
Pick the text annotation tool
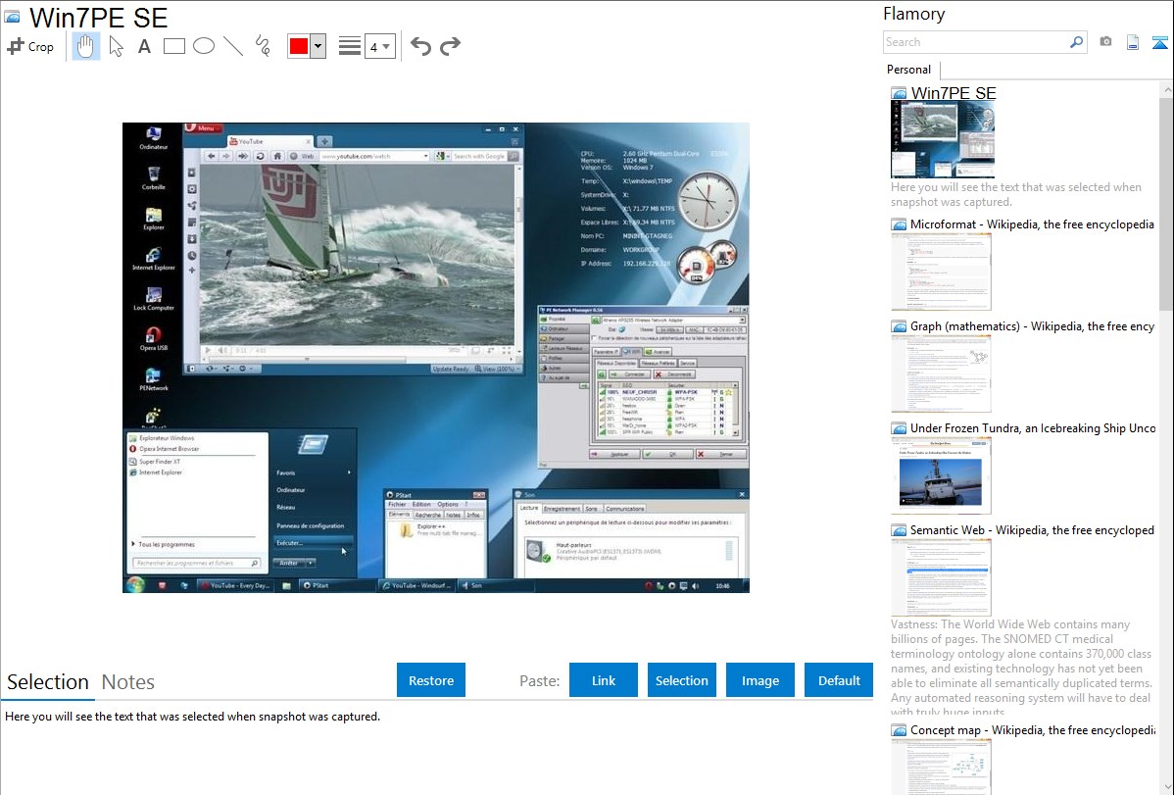point(144,46)
